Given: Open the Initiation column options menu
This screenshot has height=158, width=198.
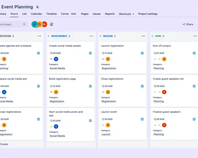Looking at the screenshot, I should 39,36.
